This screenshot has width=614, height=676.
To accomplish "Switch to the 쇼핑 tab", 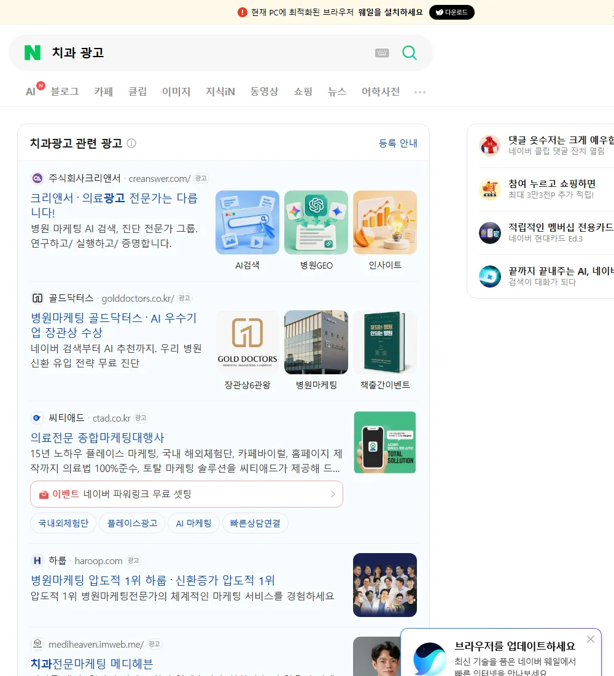I will tap(303, 92).
